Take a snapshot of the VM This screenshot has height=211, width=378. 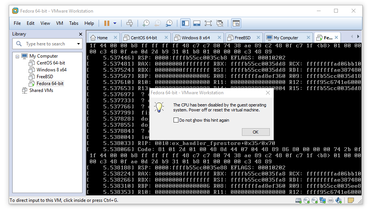pos(146,23)
